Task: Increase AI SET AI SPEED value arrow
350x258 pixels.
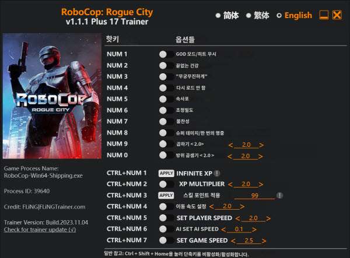Action: 254,229
